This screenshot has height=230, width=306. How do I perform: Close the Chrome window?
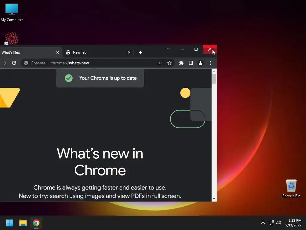pyautogui.click(x=210, y=49)
